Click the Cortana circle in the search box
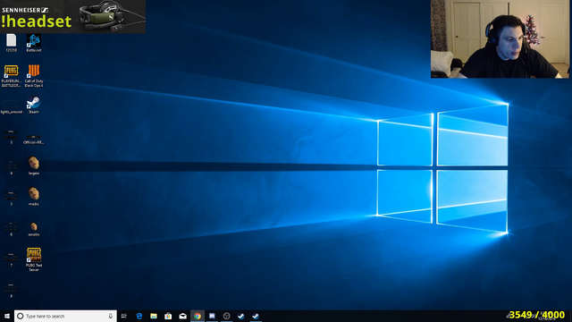This screenshot has height=322, width=572. click(x=21, y=316)
